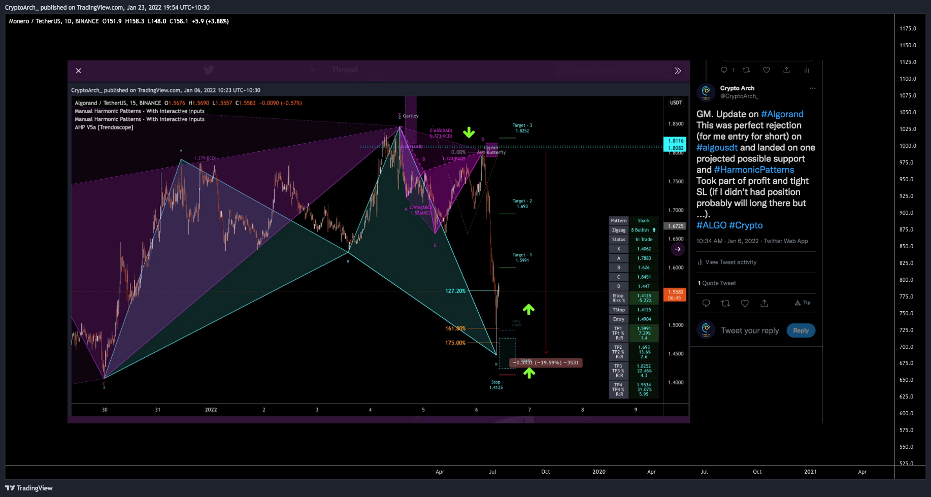Image resolution: width=931 pixels, height=497 pixels.
Task: Click the avatar beside Tweet your reply
Action: coord(706,330)
